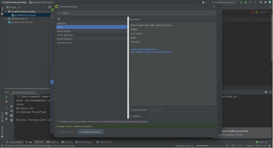Open the mailto wrobstory email link
Viewport: 273px width, 148px height.
144,49
